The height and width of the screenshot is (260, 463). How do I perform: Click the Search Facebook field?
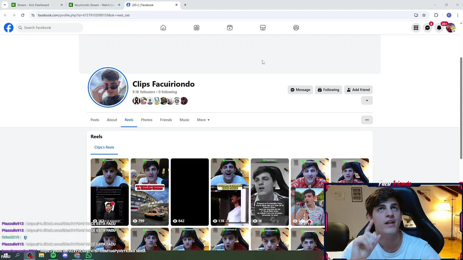point(50,27)
